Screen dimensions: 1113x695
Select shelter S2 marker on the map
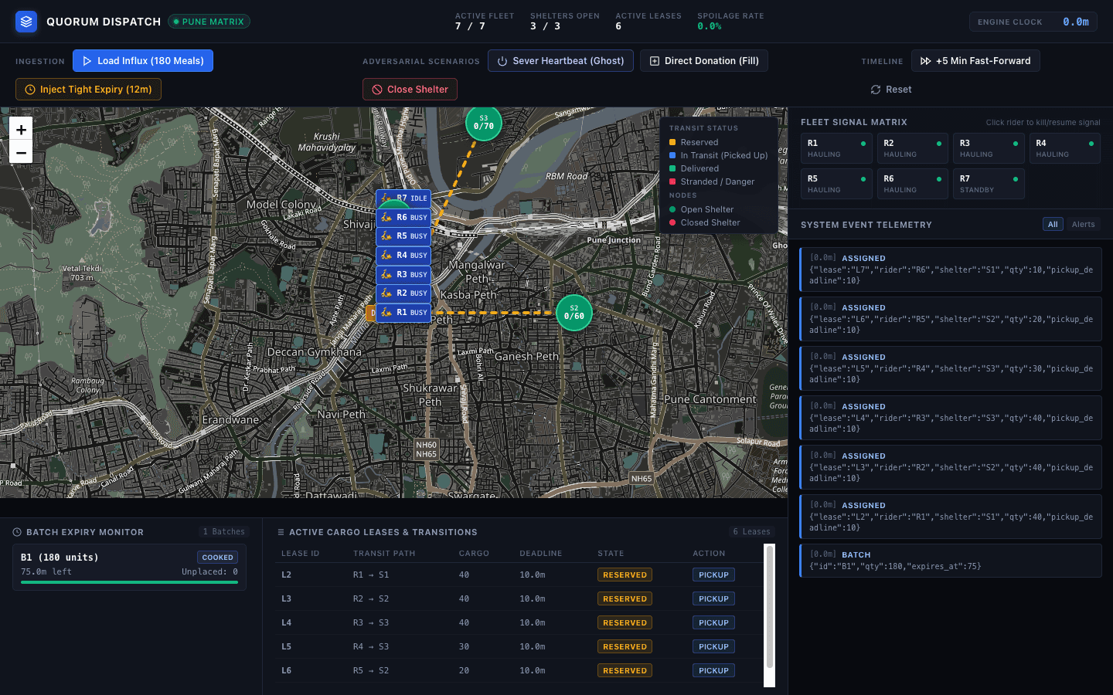[574, 313]
